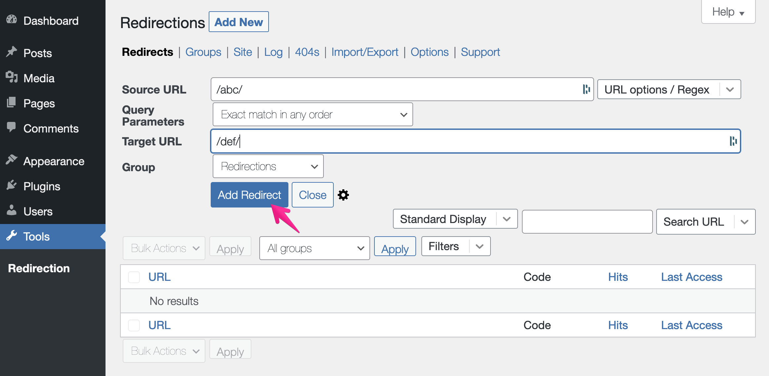Viewport: 769px width, 376px height.
Task: Expand the Group dropdown showing Redirections
Action: pos(268,166)
